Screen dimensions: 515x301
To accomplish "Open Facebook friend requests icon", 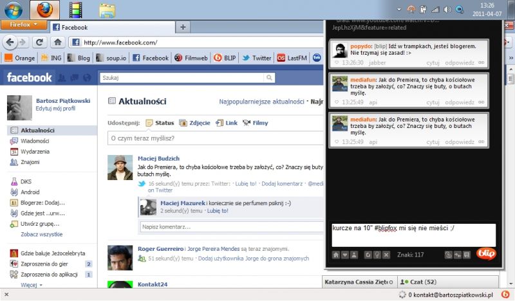I will pyautogui.click(x=62, y=78).
